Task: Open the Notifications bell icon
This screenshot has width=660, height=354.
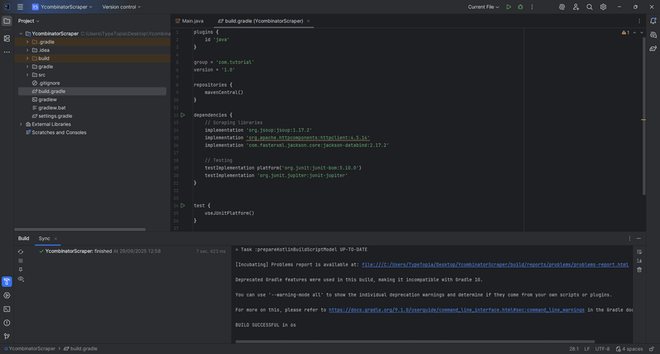Action: [653, 21]
